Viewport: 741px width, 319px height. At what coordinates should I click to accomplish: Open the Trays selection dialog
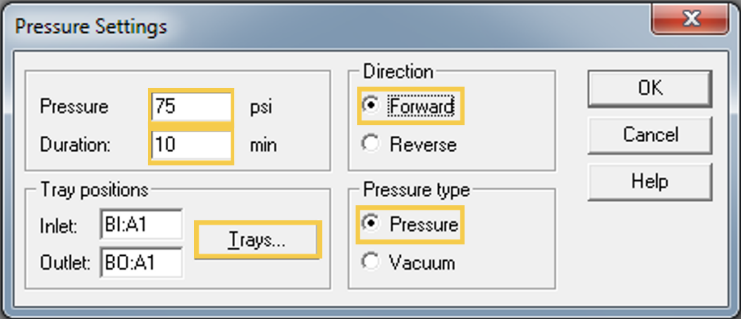[257, 239]
